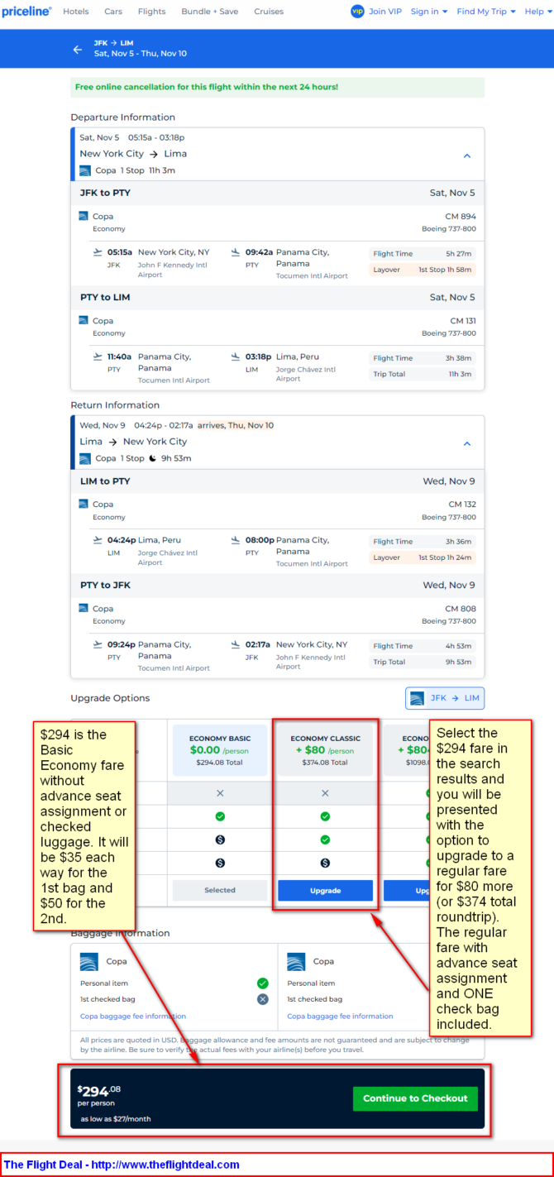Click the Priceline logo
Viewport: 554px width, 1177px height.
(x=26, y=12)
